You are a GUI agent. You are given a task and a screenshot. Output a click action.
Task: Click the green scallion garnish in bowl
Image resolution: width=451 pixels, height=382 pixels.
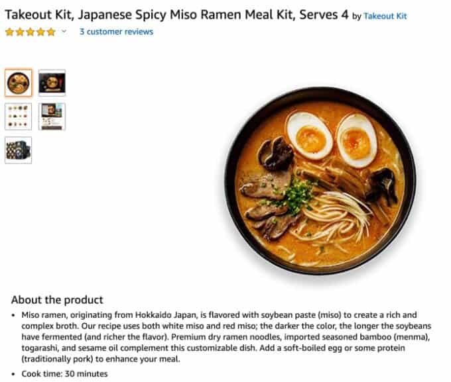[296, 195]
